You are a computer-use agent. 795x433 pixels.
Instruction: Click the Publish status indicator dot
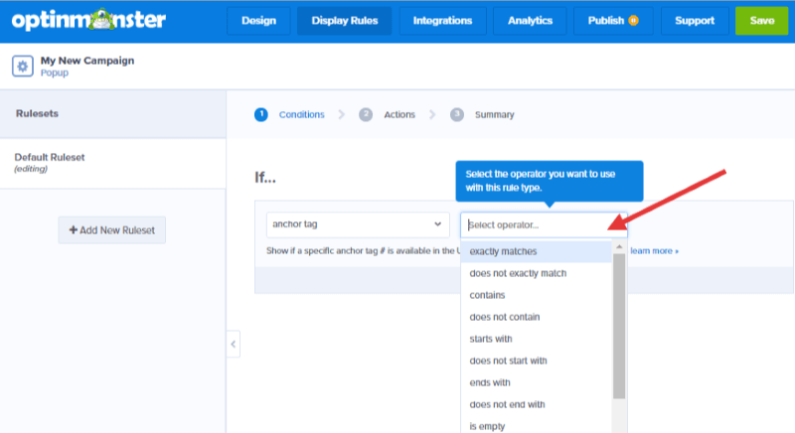coord(633,21)
